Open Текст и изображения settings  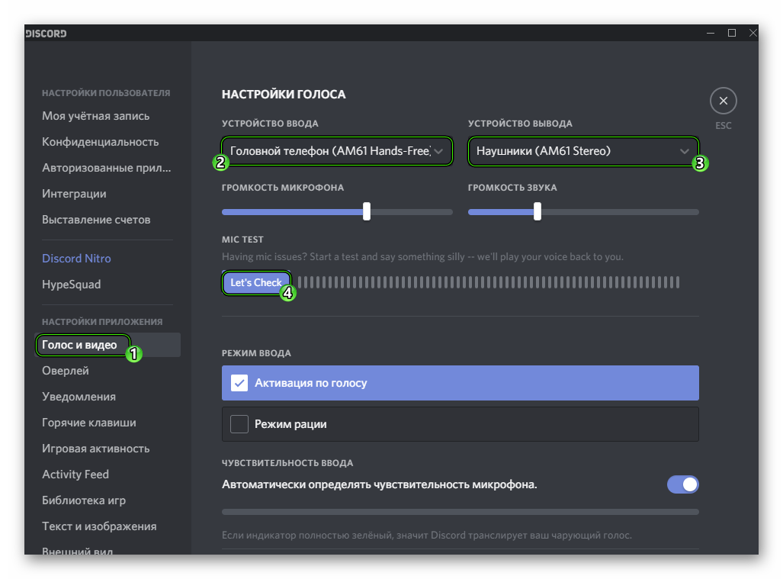(99, 526)
